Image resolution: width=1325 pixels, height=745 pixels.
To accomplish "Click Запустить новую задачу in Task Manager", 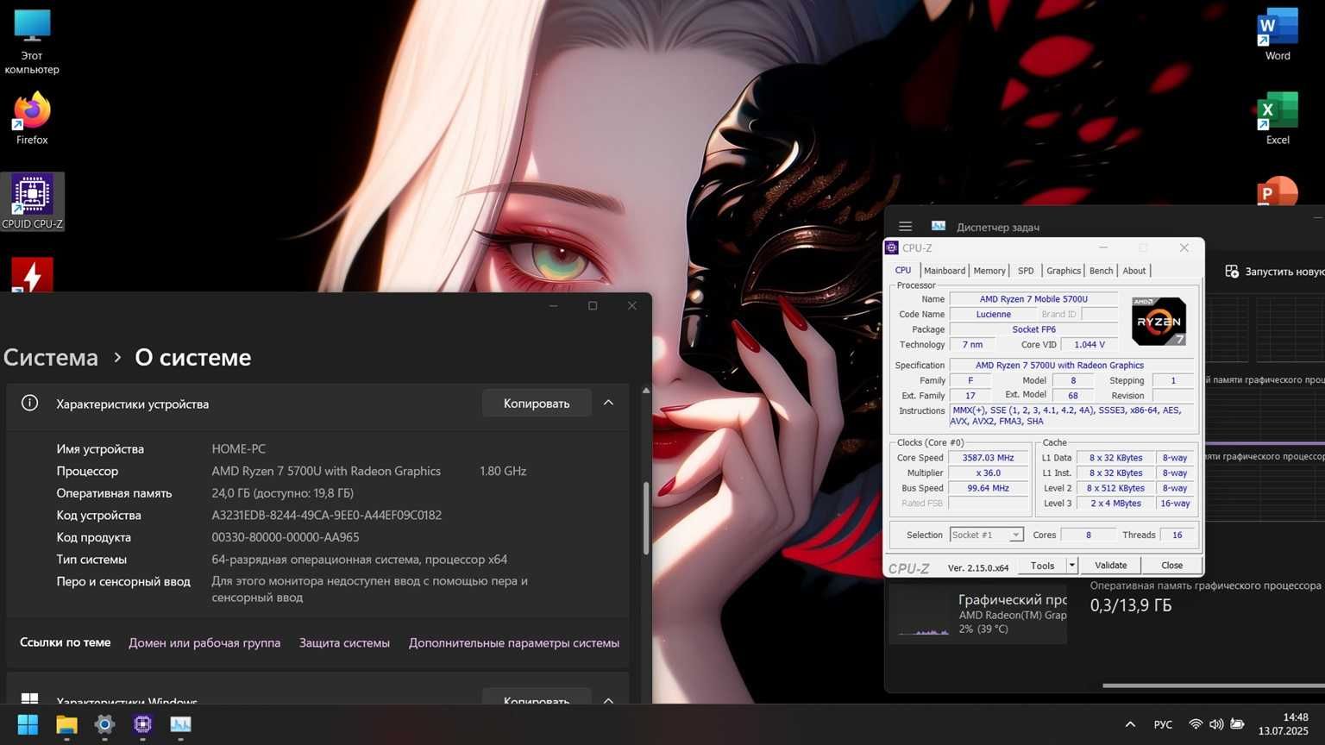I will point(1276,272).
